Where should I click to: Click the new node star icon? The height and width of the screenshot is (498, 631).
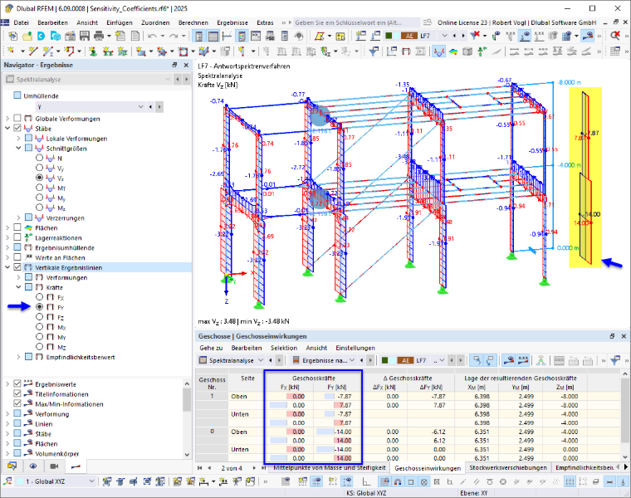click(x=11, y=51)
